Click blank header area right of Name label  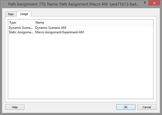[105, 23]
